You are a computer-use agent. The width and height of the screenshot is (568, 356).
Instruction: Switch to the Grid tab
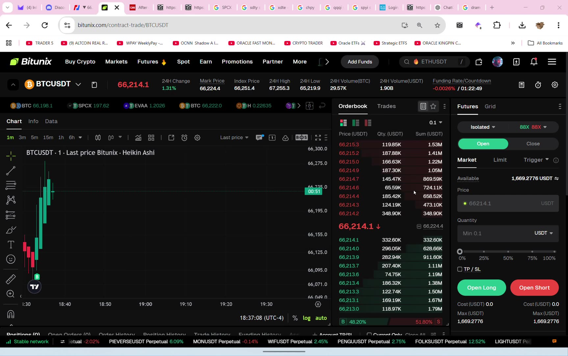(490, 106)
